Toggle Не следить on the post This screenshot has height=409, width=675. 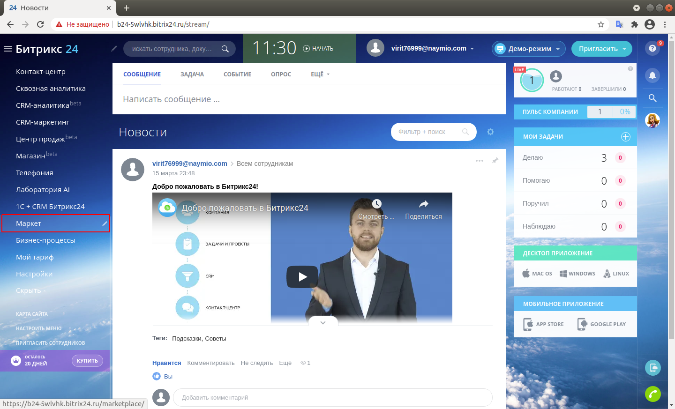[x=257, y=363]
